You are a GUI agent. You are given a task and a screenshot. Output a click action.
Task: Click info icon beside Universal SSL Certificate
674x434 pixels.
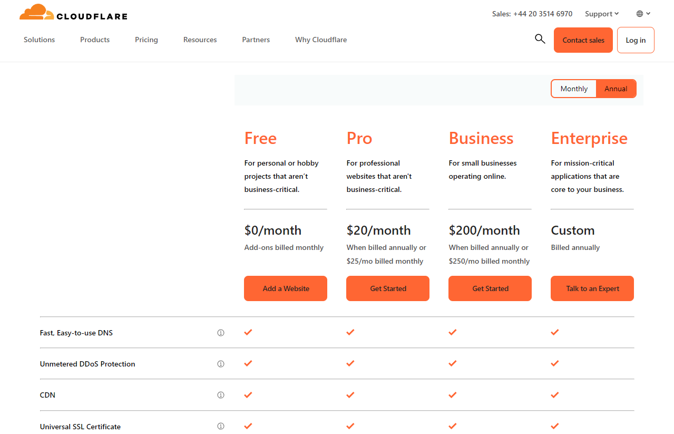(221, 426)
